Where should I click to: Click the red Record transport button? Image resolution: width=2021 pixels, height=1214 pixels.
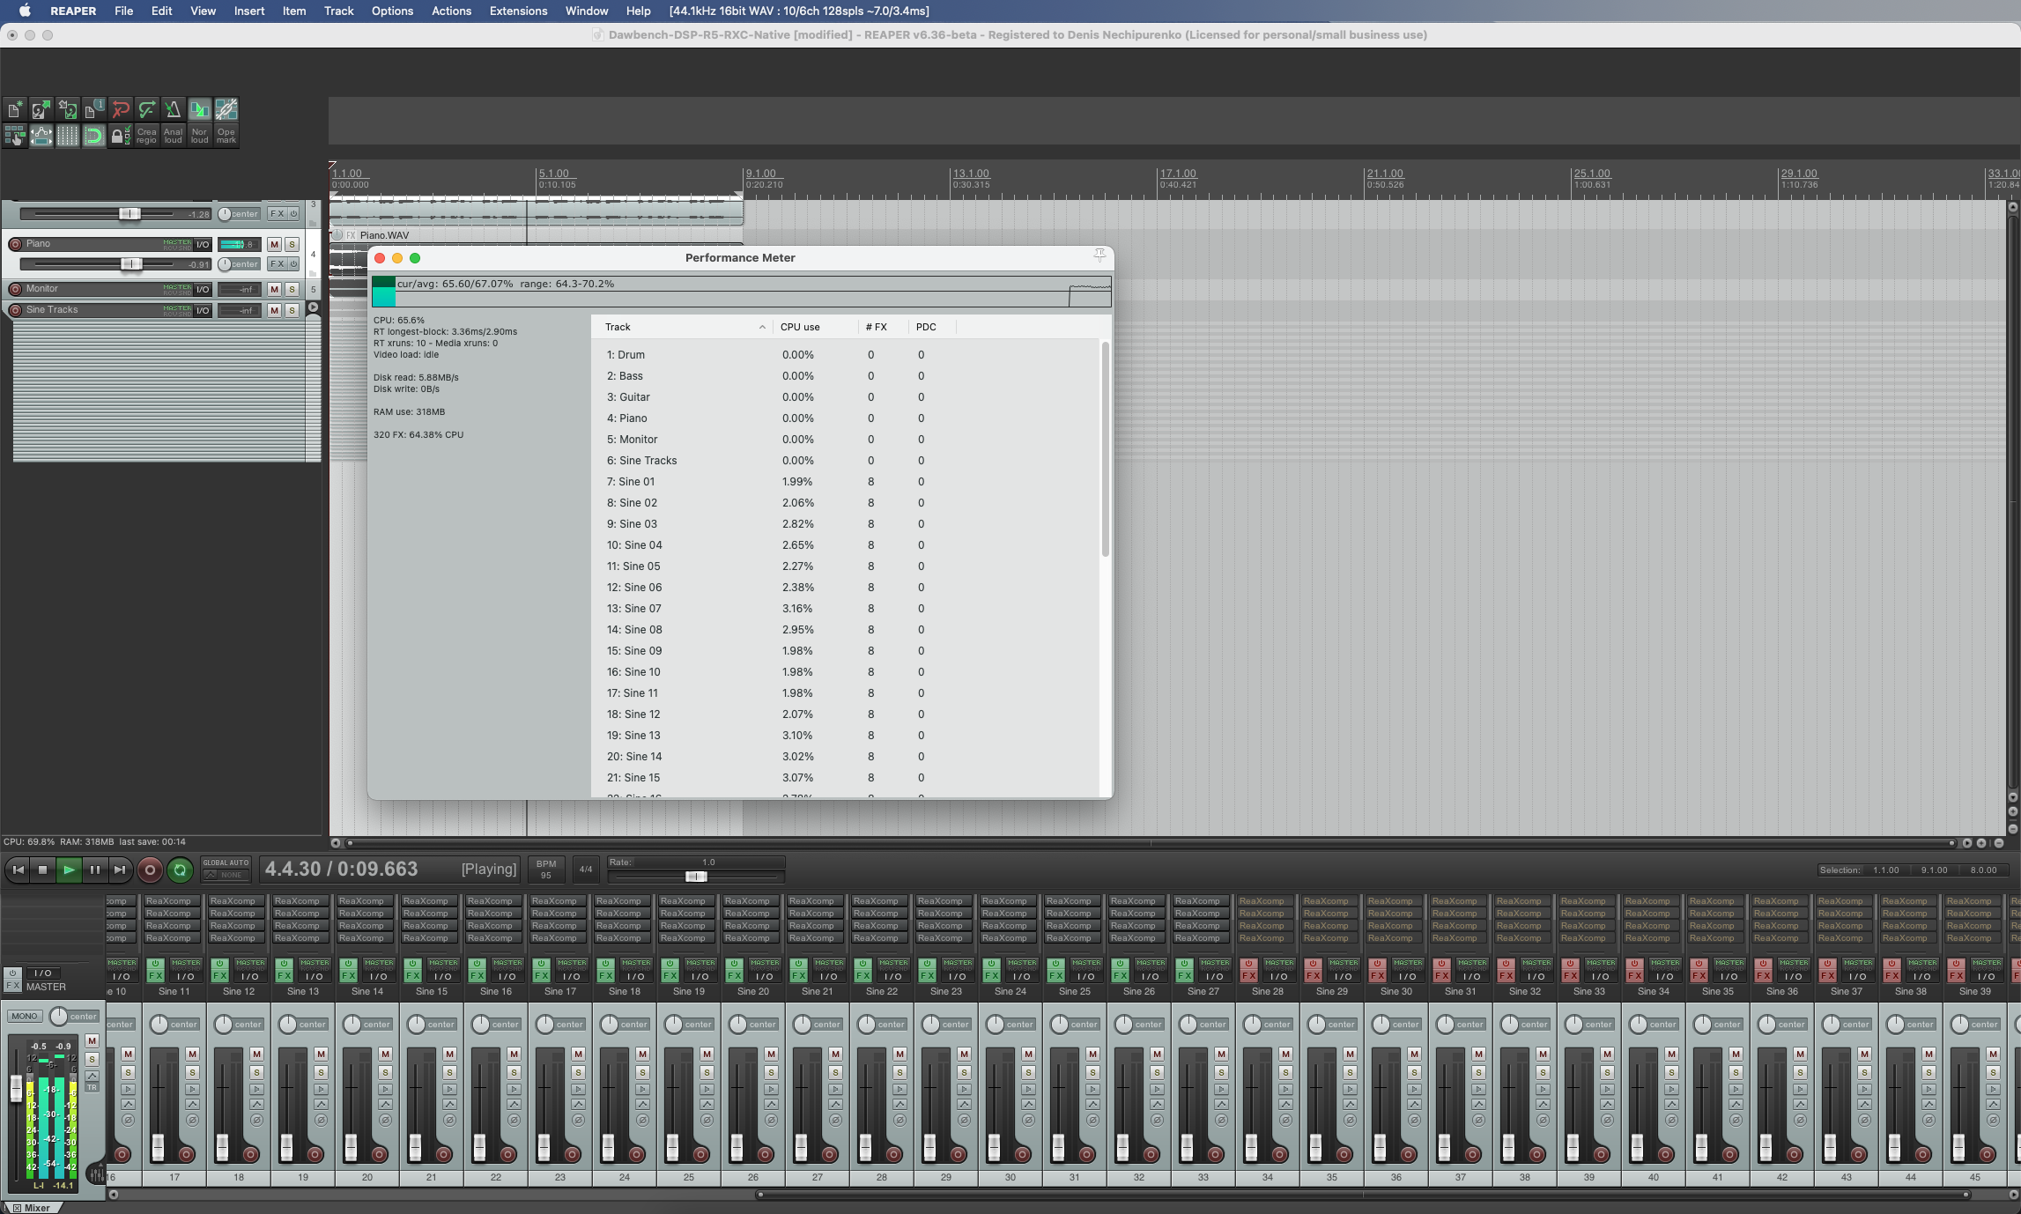pos(150,870)
